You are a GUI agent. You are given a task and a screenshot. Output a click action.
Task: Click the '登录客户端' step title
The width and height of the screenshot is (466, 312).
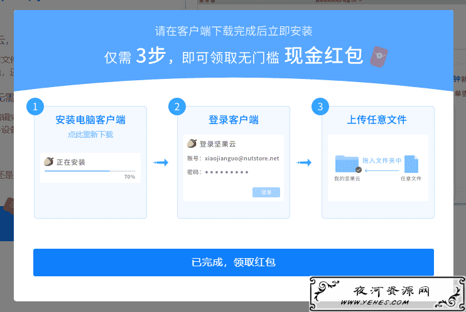pyautogui.click(x=233, y=120)
